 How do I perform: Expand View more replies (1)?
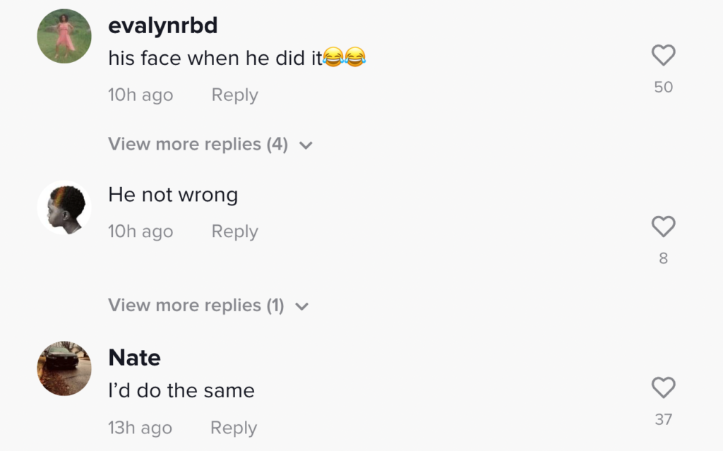pos(208,306)
